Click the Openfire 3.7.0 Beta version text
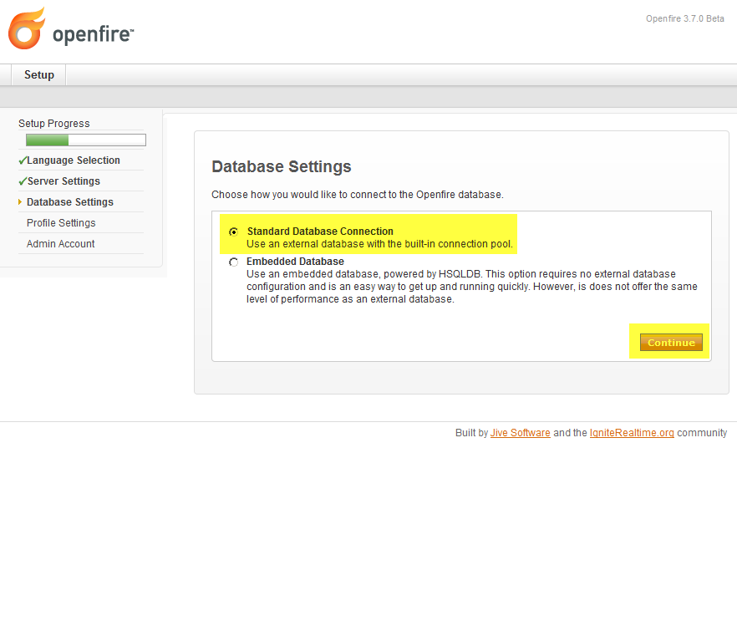This screenshot has width=737, height=621. coord(685,18)
